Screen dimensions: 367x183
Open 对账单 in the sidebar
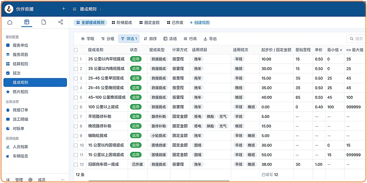point(35,128)
